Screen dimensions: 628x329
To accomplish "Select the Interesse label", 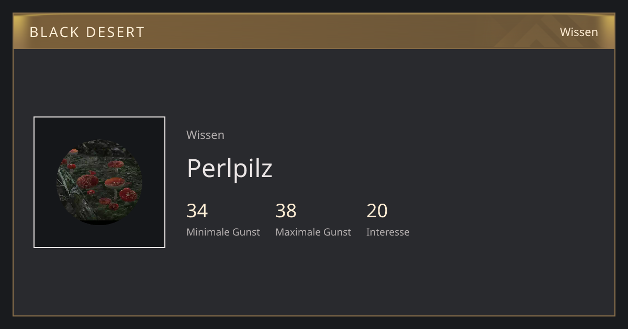I will coord(388,232).
